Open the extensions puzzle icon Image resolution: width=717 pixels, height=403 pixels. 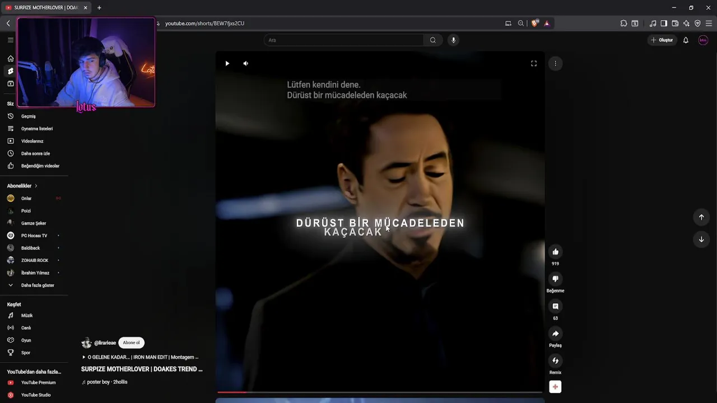point(623,23)
